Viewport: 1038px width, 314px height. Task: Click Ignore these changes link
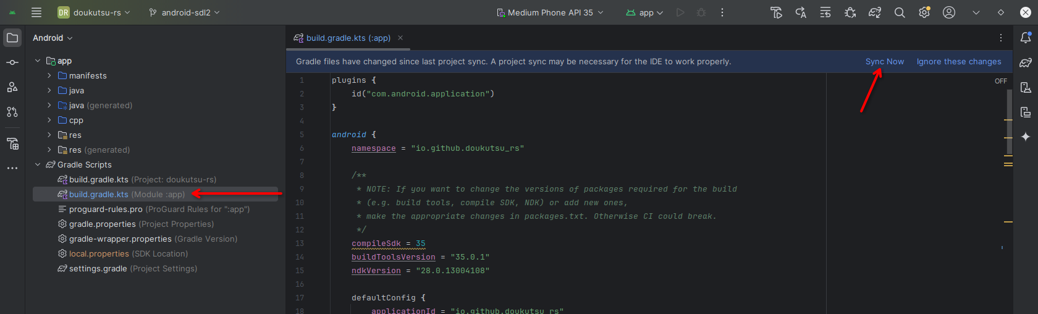pyautogui.click(x=958, y=61)
